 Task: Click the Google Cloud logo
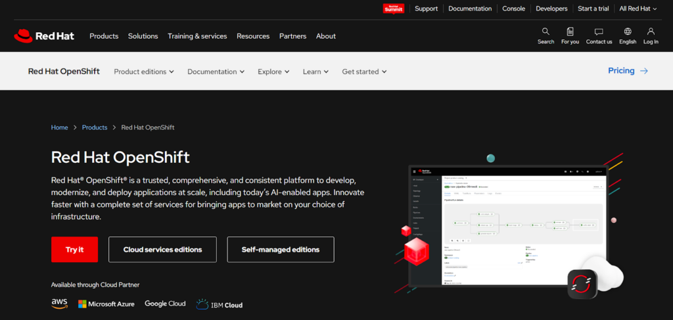coord(165,304)
